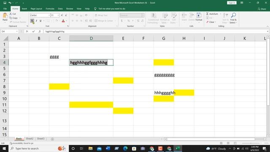Screen dimensions: 270x152
Task: Select column D header
Action: tap(91, 38)
